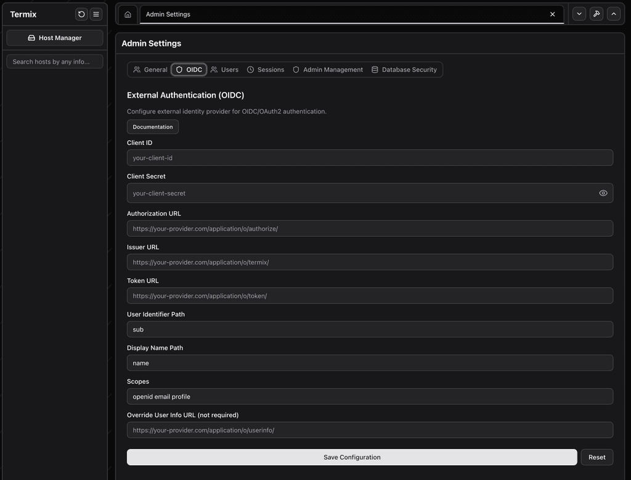Click the host search box in the sidebar

(x=54, y=61)
